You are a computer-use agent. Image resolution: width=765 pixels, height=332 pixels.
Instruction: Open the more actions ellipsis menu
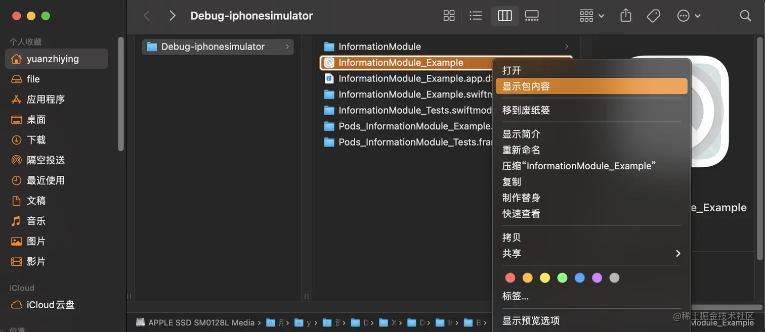coord(689,16)
